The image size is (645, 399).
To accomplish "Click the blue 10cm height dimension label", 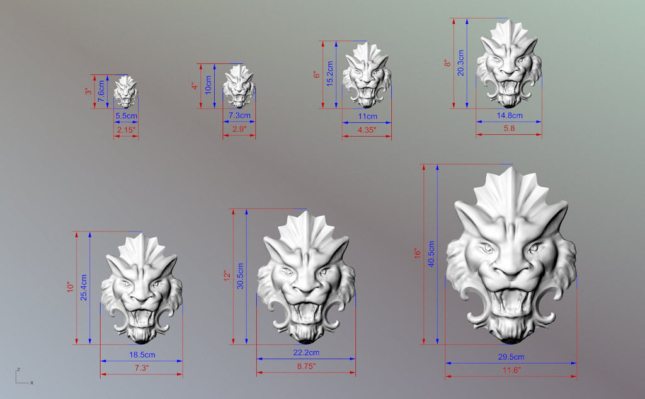I will coord(208,85).
